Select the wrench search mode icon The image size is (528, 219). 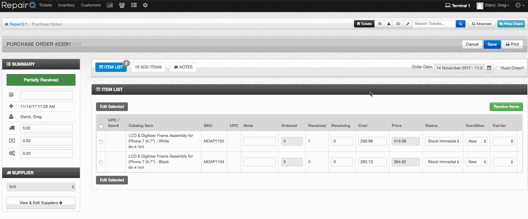(x=408, y=24)
